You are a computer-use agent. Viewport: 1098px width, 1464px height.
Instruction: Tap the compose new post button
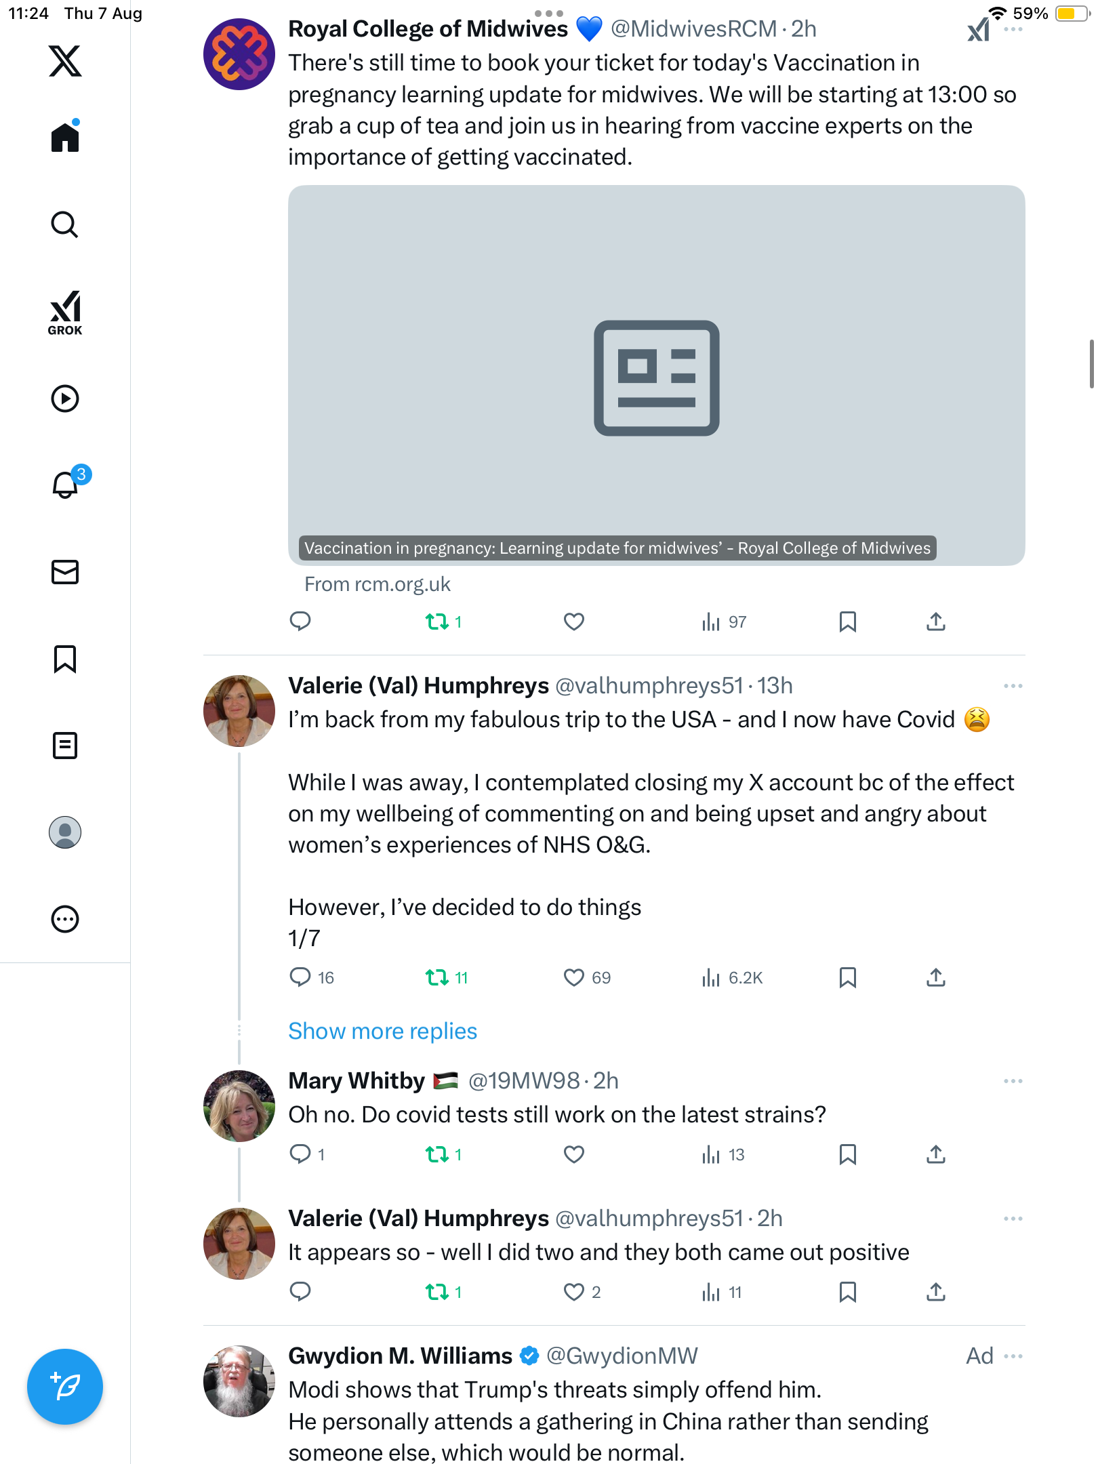coord(65,1386)
